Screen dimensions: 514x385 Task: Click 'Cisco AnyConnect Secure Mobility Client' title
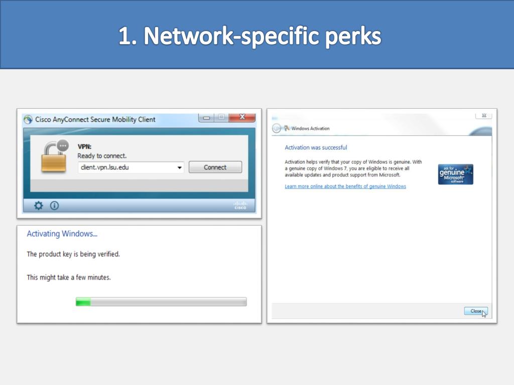(x=95, y=119)
